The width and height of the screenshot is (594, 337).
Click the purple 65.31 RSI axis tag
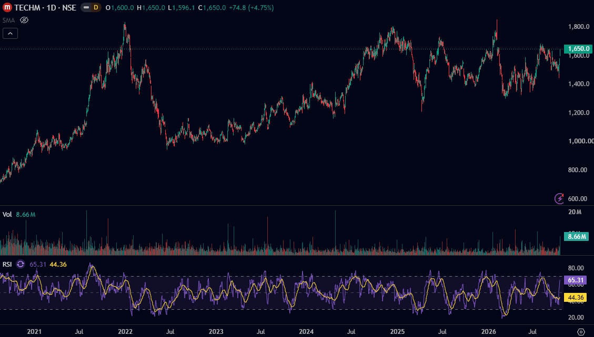[x=576, y=280]
